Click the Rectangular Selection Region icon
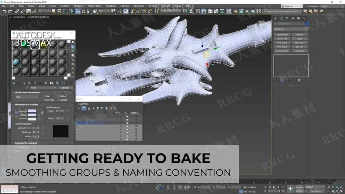The height and width of the screenshot is (194, 345). tap(66, 11)
